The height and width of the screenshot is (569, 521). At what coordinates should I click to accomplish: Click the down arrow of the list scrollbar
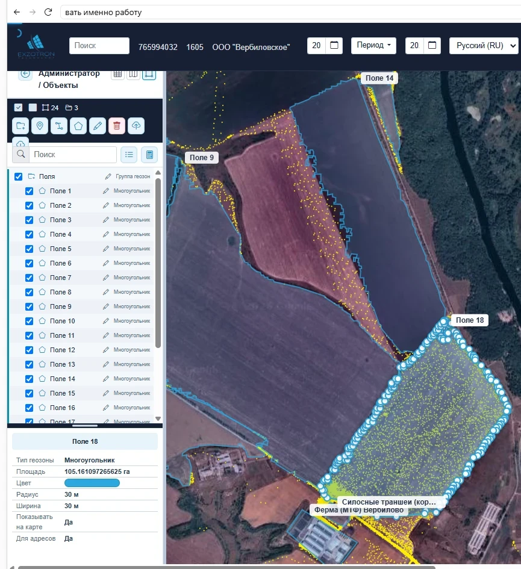click(158, 418)
